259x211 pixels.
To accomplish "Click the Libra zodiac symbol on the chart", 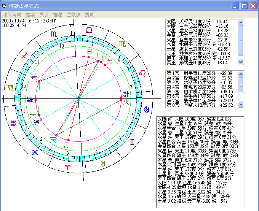I will 89,30.
